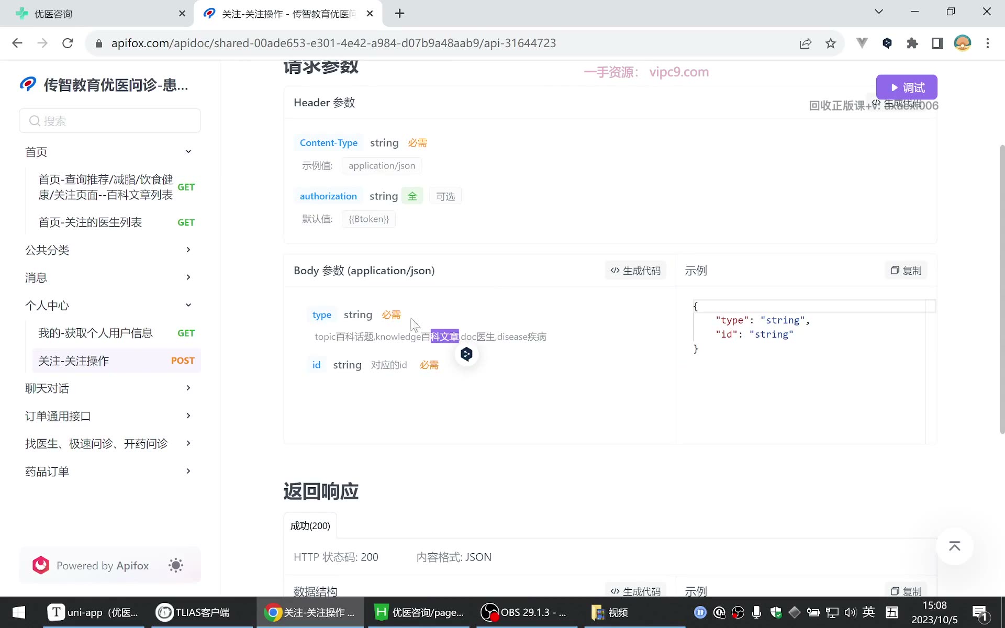Open the share page icon in address bar
The height and width of the screenshot is (628, 1005).
(806, 43)
